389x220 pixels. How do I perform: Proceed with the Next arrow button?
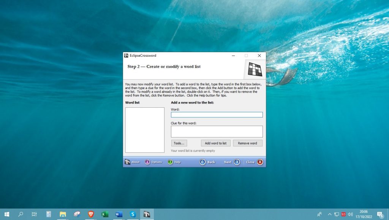pyautogui.click(x=232, y=162)
